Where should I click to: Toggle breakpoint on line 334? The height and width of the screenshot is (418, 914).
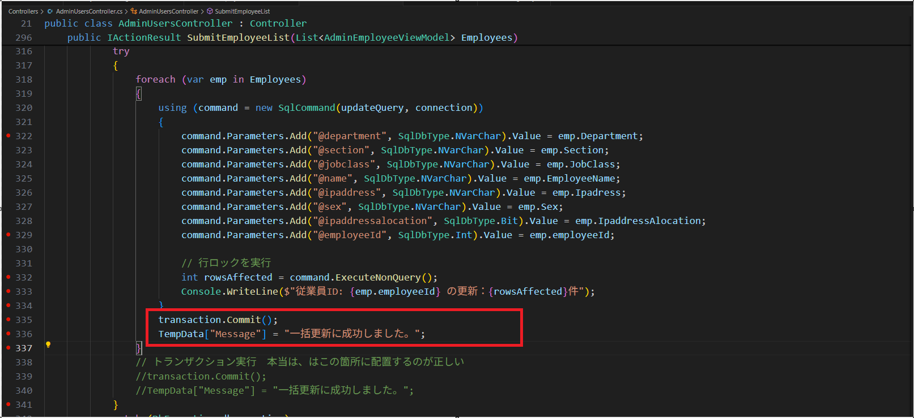[x=8, y=305]
